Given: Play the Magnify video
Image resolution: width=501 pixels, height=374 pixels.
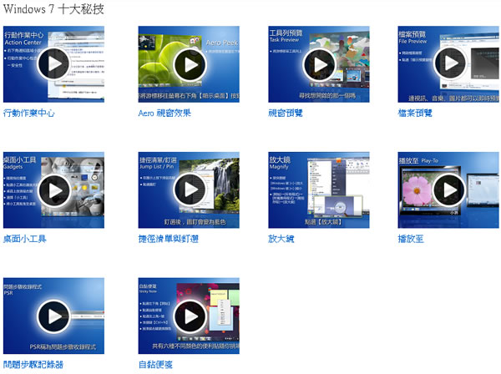Looking at the screenshot, I should point(318,190).
